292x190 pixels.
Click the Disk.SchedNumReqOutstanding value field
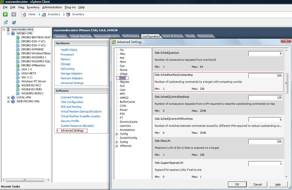[265, 75]
